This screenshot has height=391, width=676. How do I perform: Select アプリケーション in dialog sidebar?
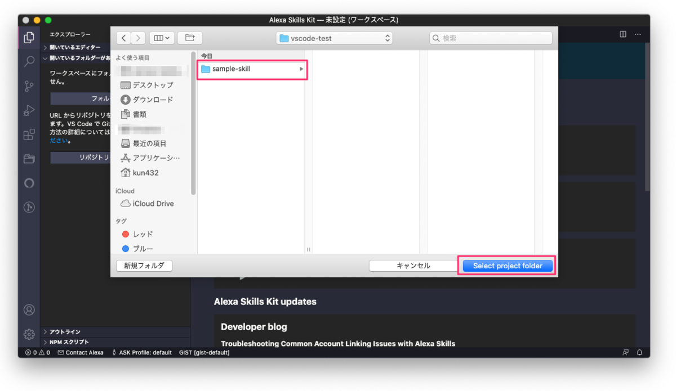tap(150, 158)
